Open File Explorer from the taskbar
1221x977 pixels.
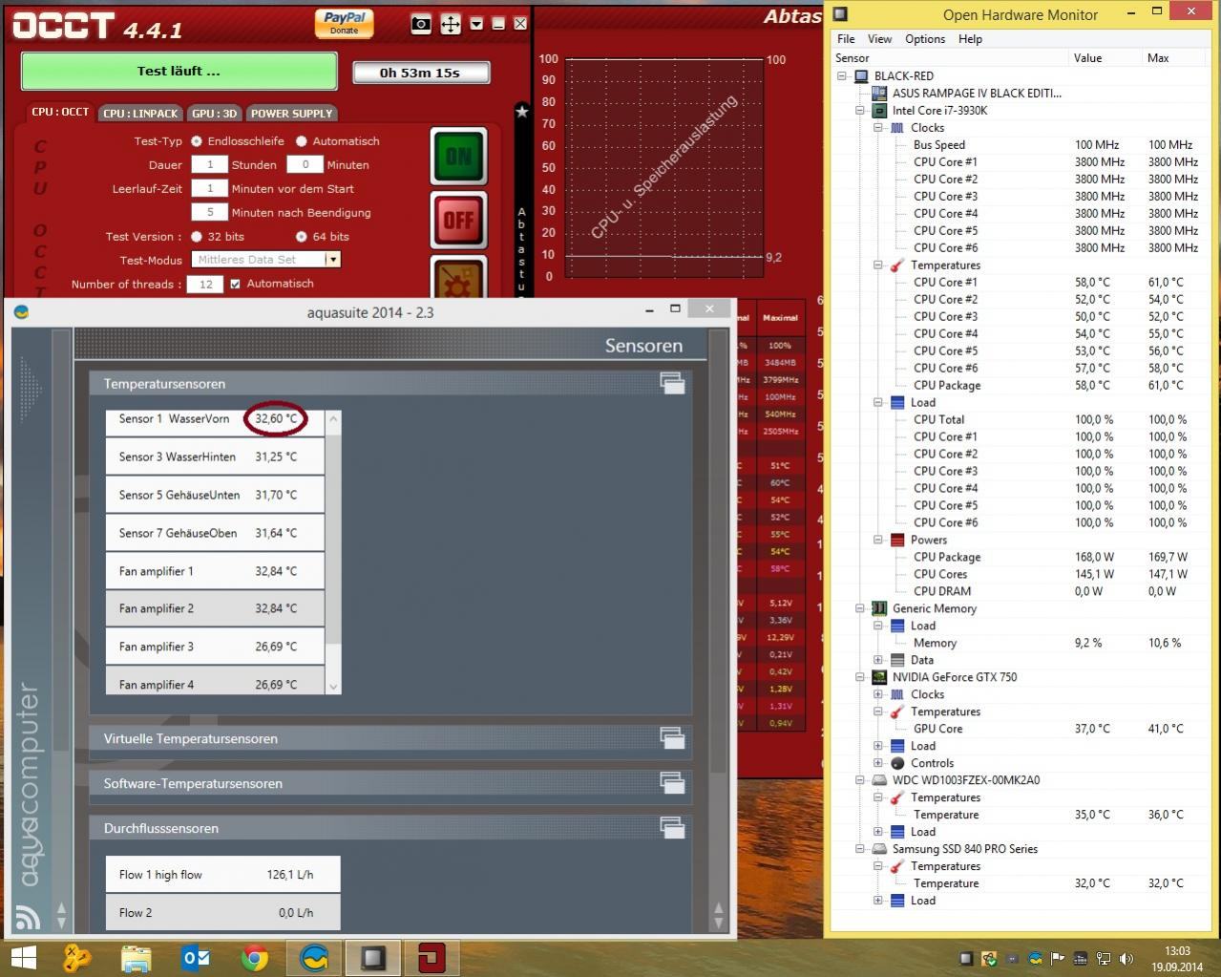[x=136, y=958]
